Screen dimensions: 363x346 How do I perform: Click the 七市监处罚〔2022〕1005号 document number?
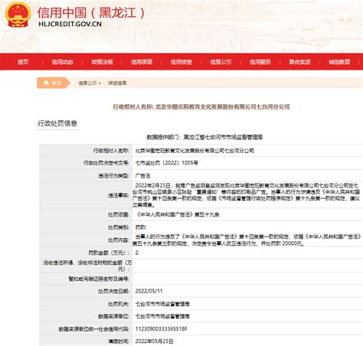point(166,163)
